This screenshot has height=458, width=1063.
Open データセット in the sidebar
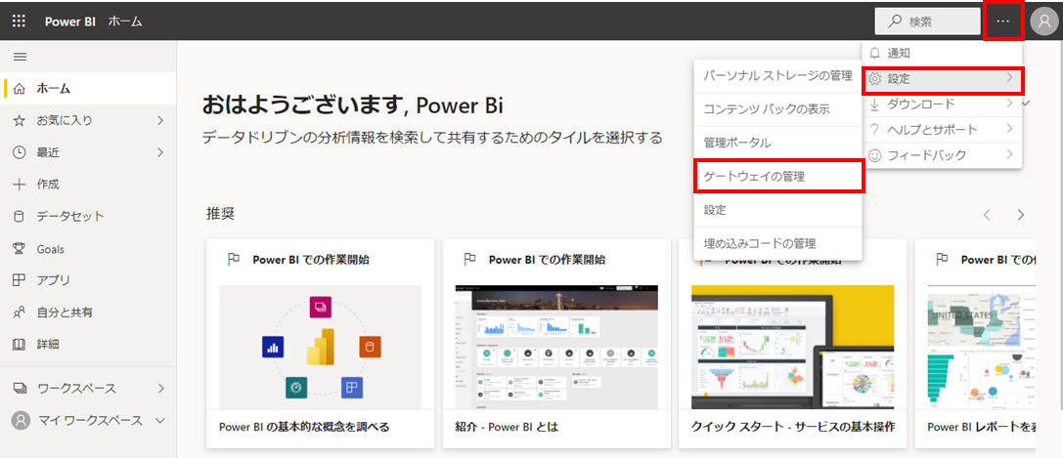click(x=69, y=217)
